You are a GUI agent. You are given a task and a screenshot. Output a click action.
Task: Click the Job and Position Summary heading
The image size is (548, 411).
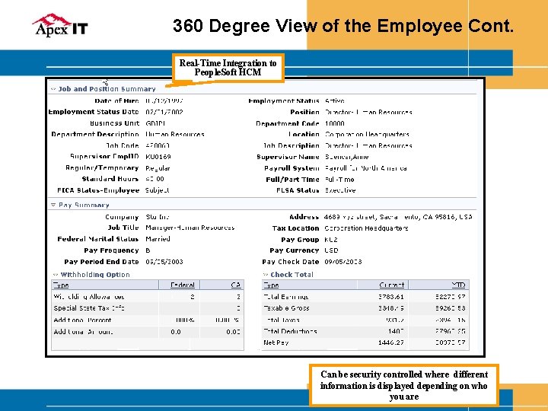pyautogui.click(x=107, y=89)
